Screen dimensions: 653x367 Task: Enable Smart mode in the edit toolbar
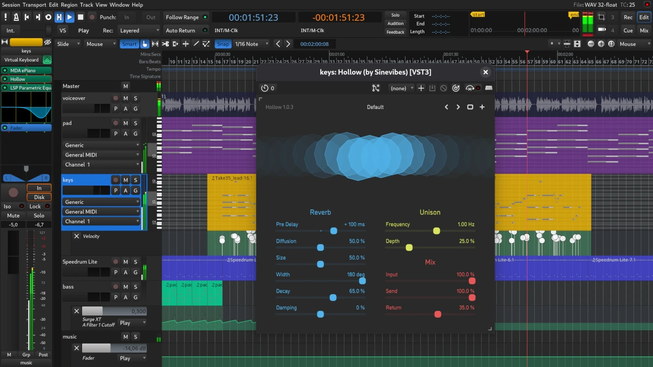point(129,44)
